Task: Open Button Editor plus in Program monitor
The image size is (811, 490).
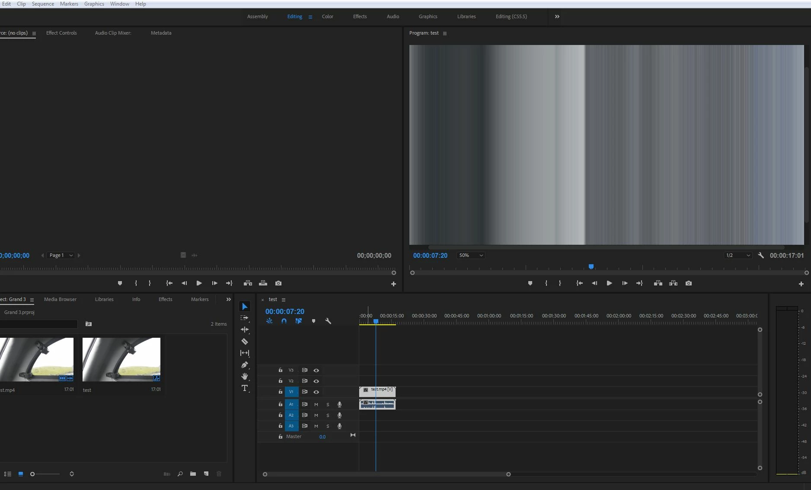Action: click(x=801, y=284)
